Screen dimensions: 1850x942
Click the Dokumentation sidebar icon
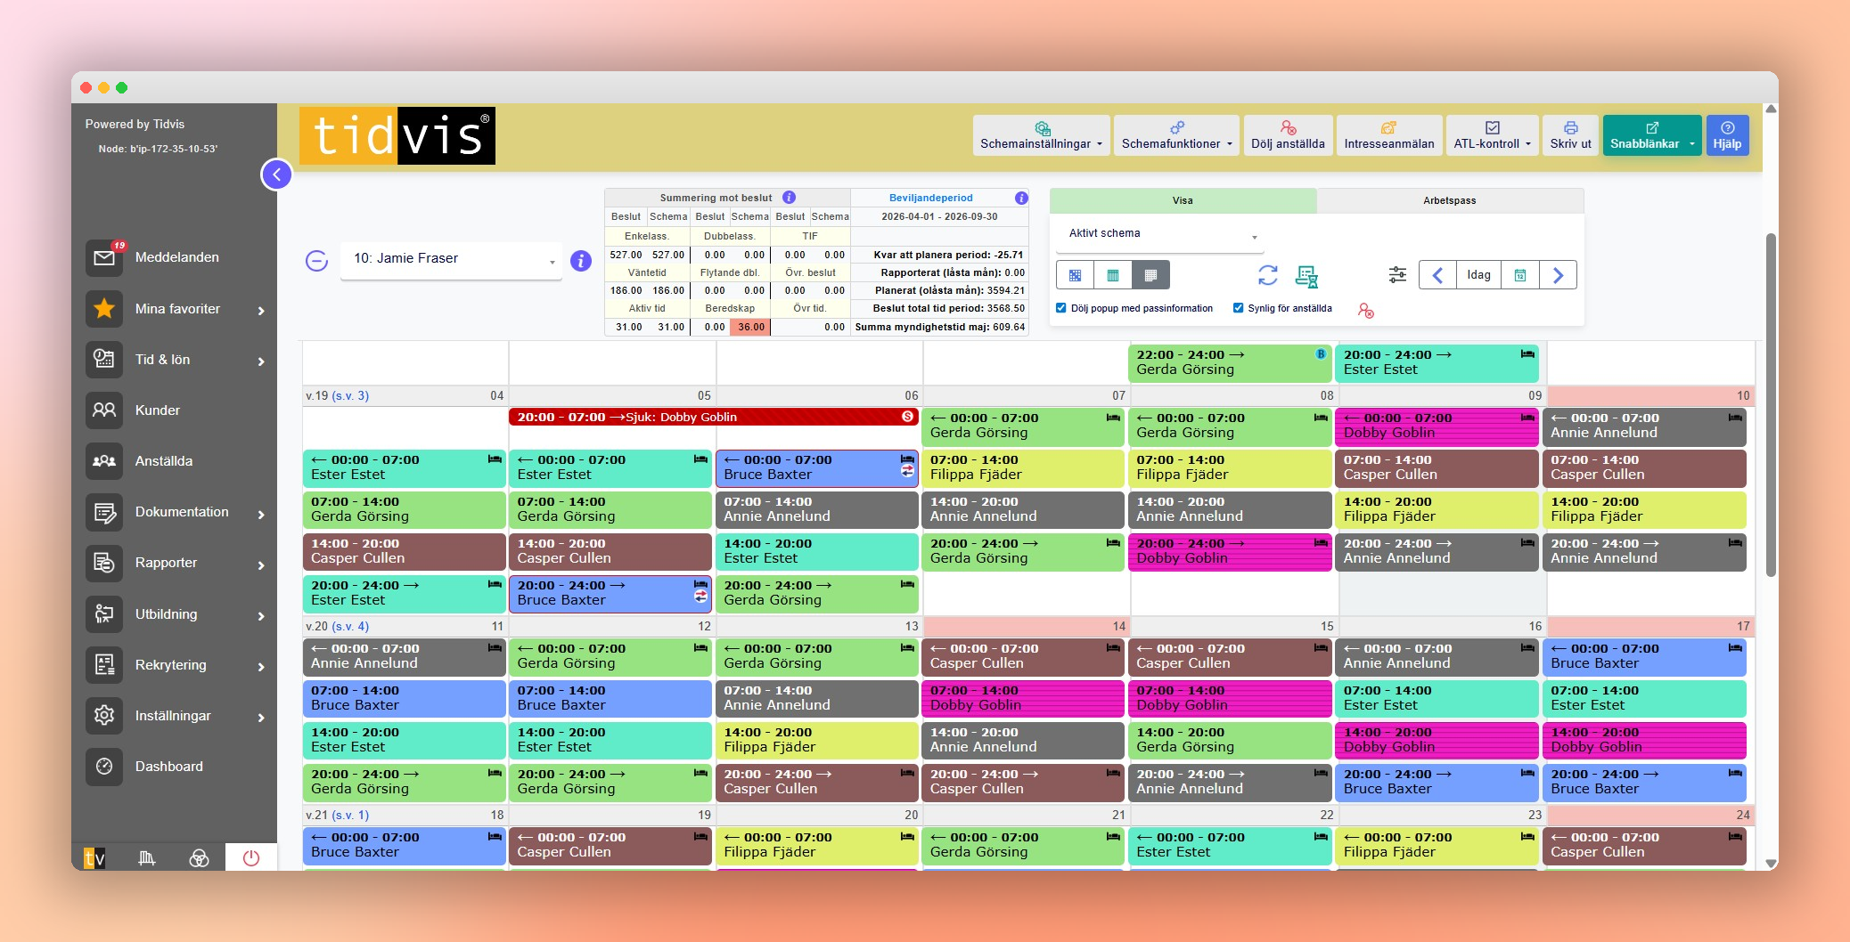pyautogui.click(x=104, y=512)
